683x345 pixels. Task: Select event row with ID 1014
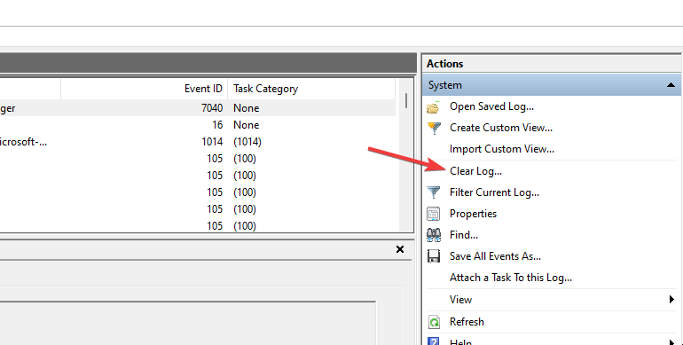click(x=197, y=142)
